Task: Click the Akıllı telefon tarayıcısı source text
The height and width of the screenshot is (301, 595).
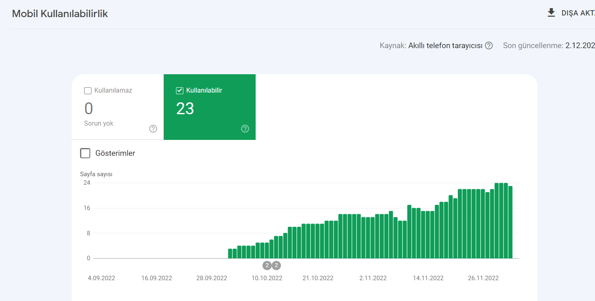Action: (x=446, y=46)
